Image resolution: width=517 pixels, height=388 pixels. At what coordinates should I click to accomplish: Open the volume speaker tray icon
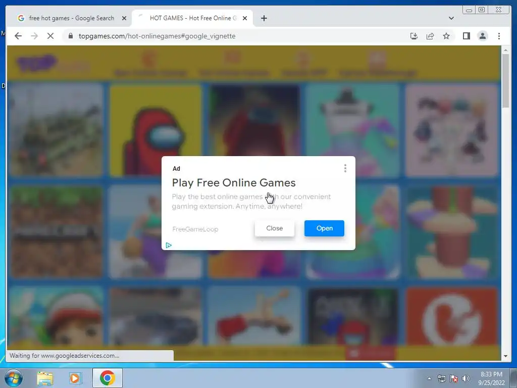tap(466, 378)
